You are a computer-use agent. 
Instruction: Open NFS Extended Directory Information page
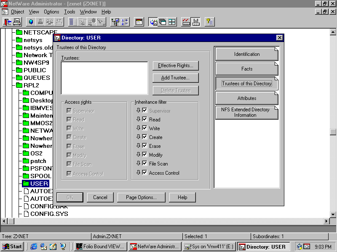[x=247, y=113]
